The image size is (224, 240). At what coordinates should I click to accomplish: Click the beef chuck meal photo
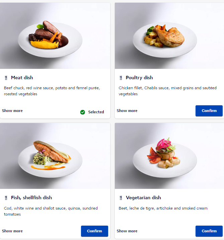tap(50, 36)
